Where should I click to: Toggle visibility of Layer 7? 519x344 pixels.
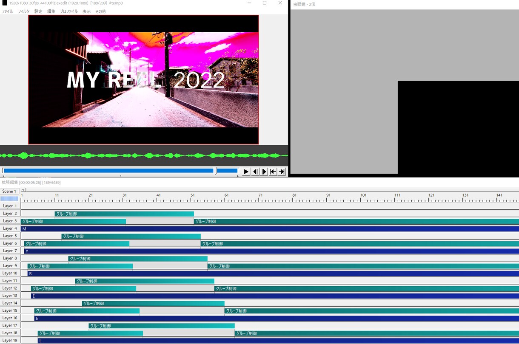10,251
